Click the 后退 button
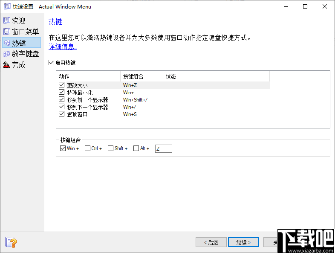This screenshot has height=253, width=335. tap(211, 242)
